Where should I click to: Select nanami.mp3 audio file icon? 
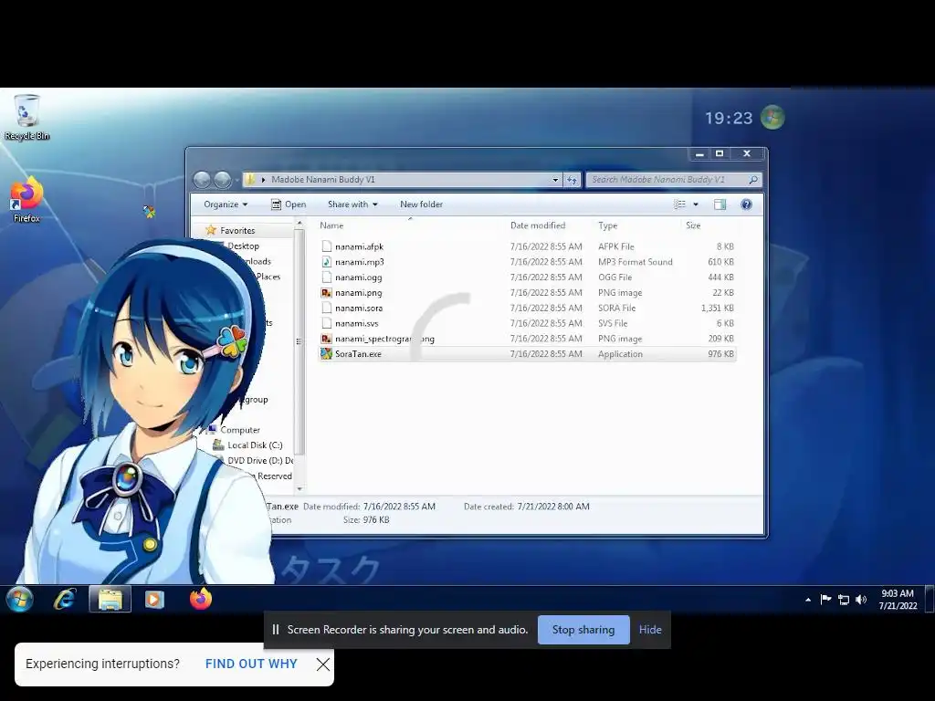(x=326, y=262)
